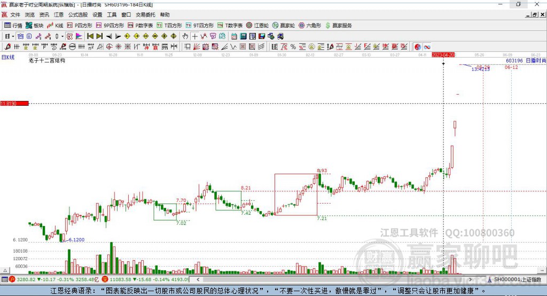The image size is (547, 296).
Task: Open the 帮助 menu
Action: [x=165, y=14]
